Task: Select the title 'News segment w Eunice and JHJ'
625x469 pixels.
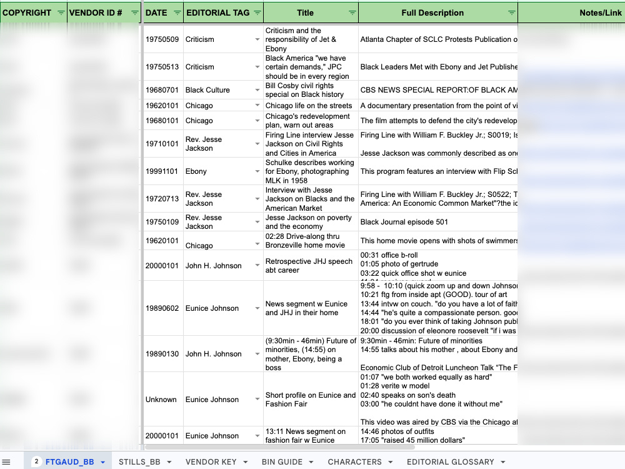Action: click(x=311, y=308)
